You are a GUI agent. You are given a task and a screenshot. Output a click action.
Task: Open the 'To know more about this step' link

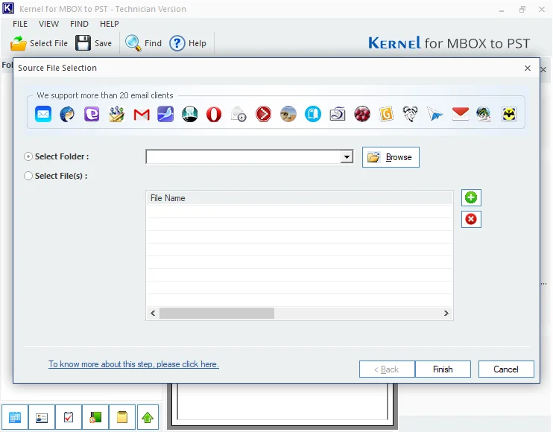tap(133, 364)
